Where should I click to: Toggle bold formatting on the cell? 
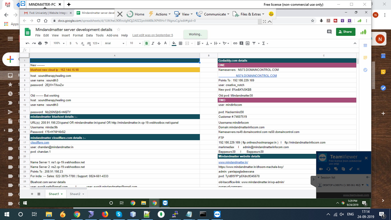[147, 43]
